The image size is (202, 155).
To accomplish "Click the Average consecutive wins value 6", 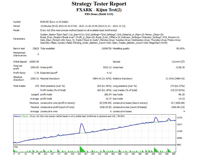I will click(111, 111).
